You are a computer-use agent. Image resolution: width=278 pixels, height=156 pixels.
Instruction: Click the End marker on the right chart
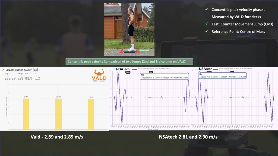coord(232,72)
